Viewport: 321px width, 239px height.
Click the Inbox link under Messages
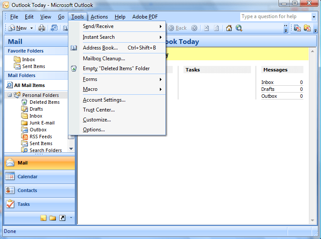coord(267,82)
